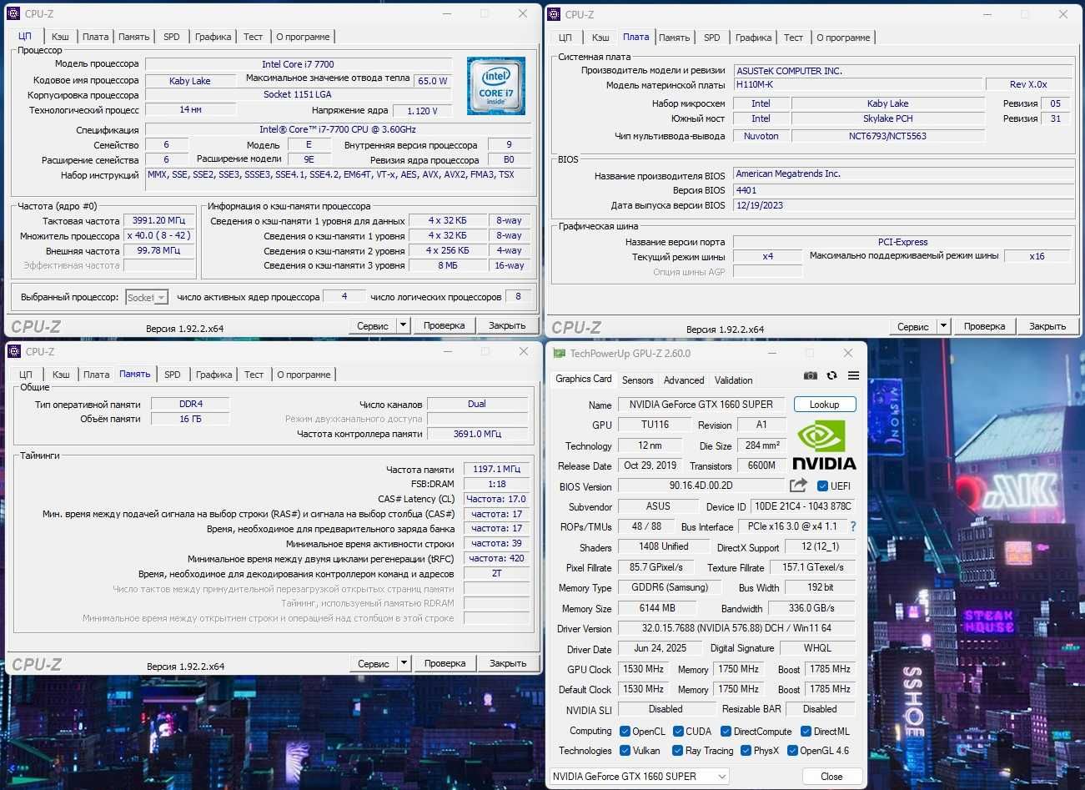Toggle the PhysX checkbox
The height and width of the screenshot is (790, 1085).
(x=746, y=751)
